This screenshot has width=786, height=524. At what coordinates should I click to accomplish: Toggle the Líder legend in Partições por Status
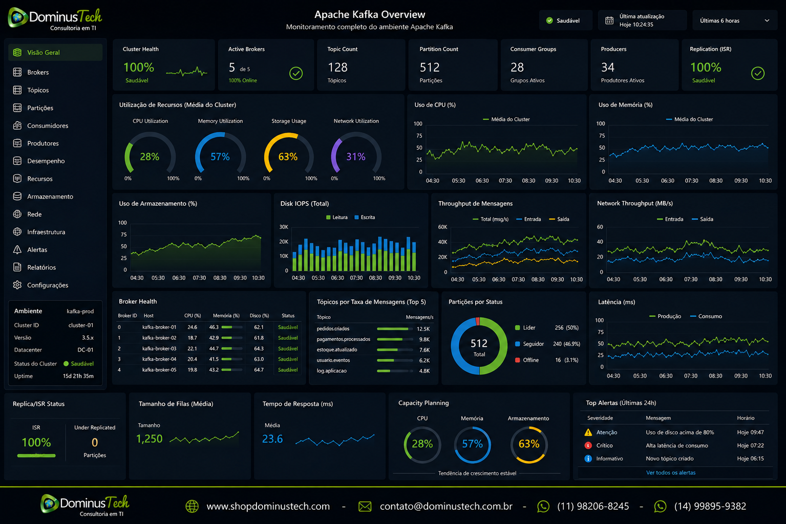525,327
